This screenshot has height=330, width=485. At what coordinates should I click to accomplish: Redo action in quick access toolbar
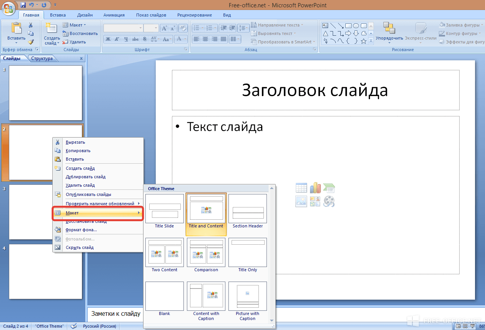(43, 5)
